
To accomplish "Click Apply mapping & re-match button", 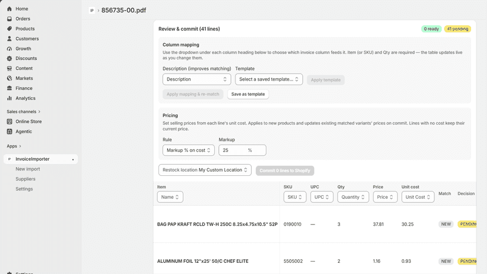I will coord(193,94).
